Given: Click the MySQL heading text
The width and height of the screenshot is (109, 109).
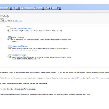Looking at the screenshot, I should point(5,16).
